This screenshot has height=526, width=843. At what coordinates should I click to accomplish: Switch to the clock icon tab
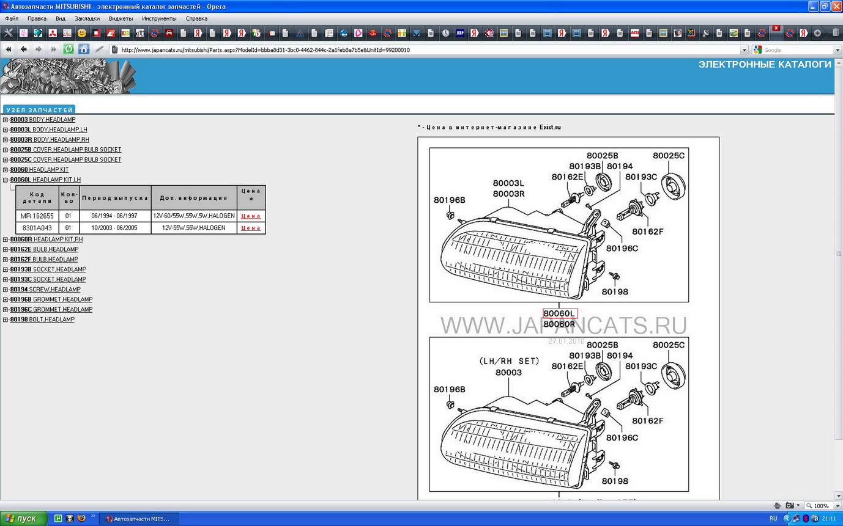(445, 33)
